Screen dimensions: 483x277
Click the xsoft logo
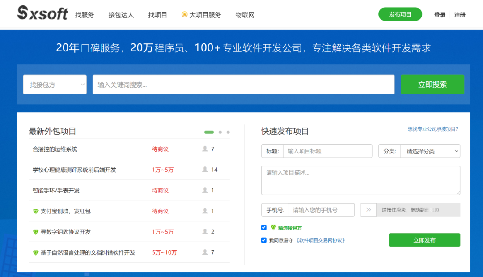pyautogui.click(x=42, y=13)
